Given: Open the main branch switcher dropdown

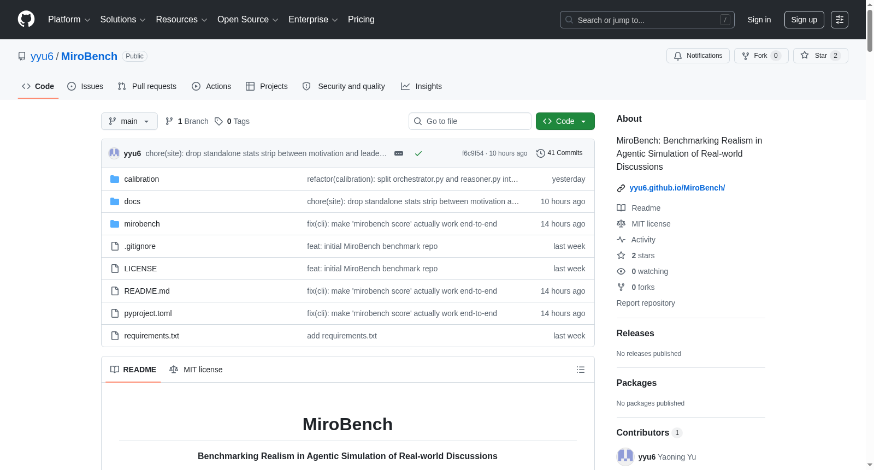Looking at the screenshot, I should (x=129, y=121).
